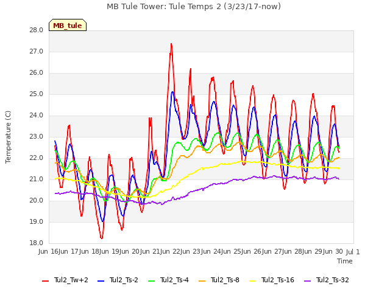Select the Tul2_Ts-32 legend label
This screenshot has height=292, width=390.
point(333,280)
